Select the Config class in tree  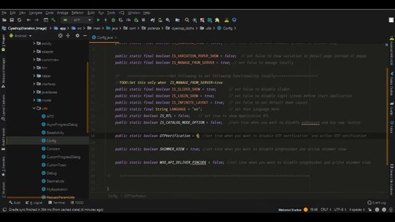point(49,141)
